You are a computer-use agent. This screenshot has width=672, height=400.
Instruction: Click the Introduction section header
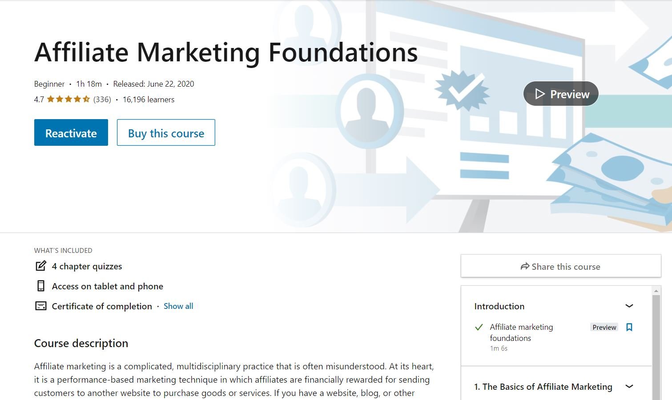click(x=499, y=306)
